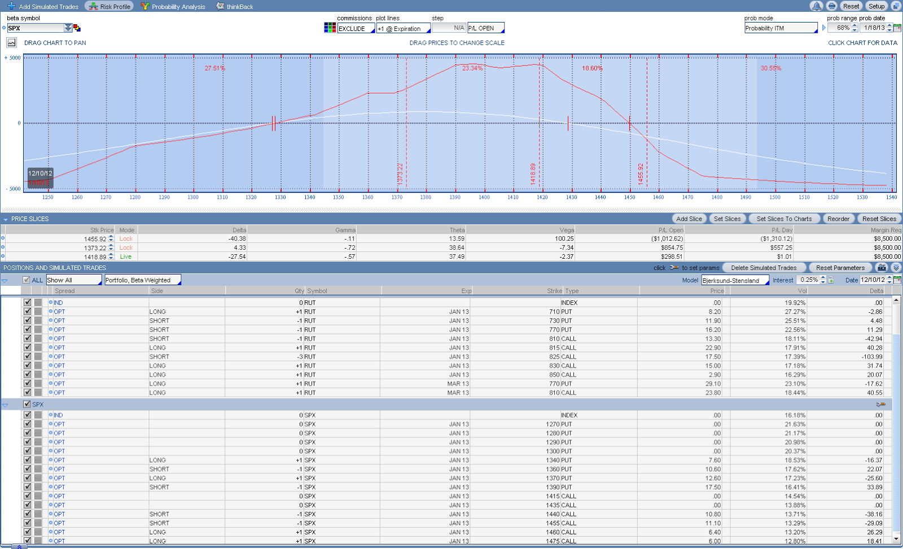Screen dimensions: 903x549
Task: Open the P/L OPEN dropdown
Action: 486,28
